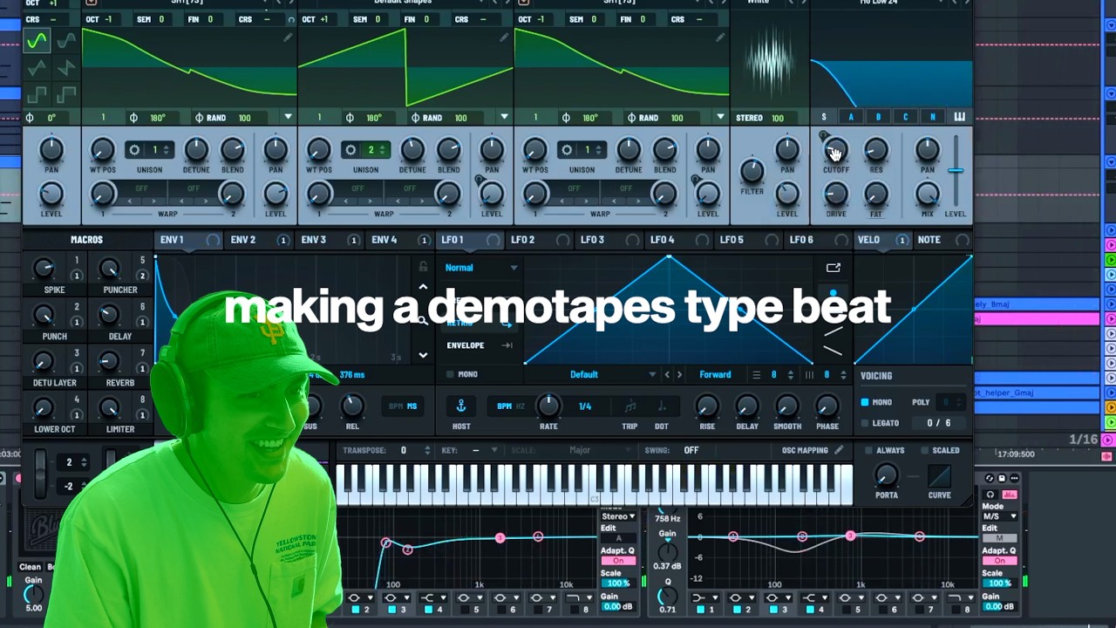The height and width of the screenshot is (628, 1116).
Task: Open the M/S mode dropdown in right EQ
Action: tap(999, 516)
